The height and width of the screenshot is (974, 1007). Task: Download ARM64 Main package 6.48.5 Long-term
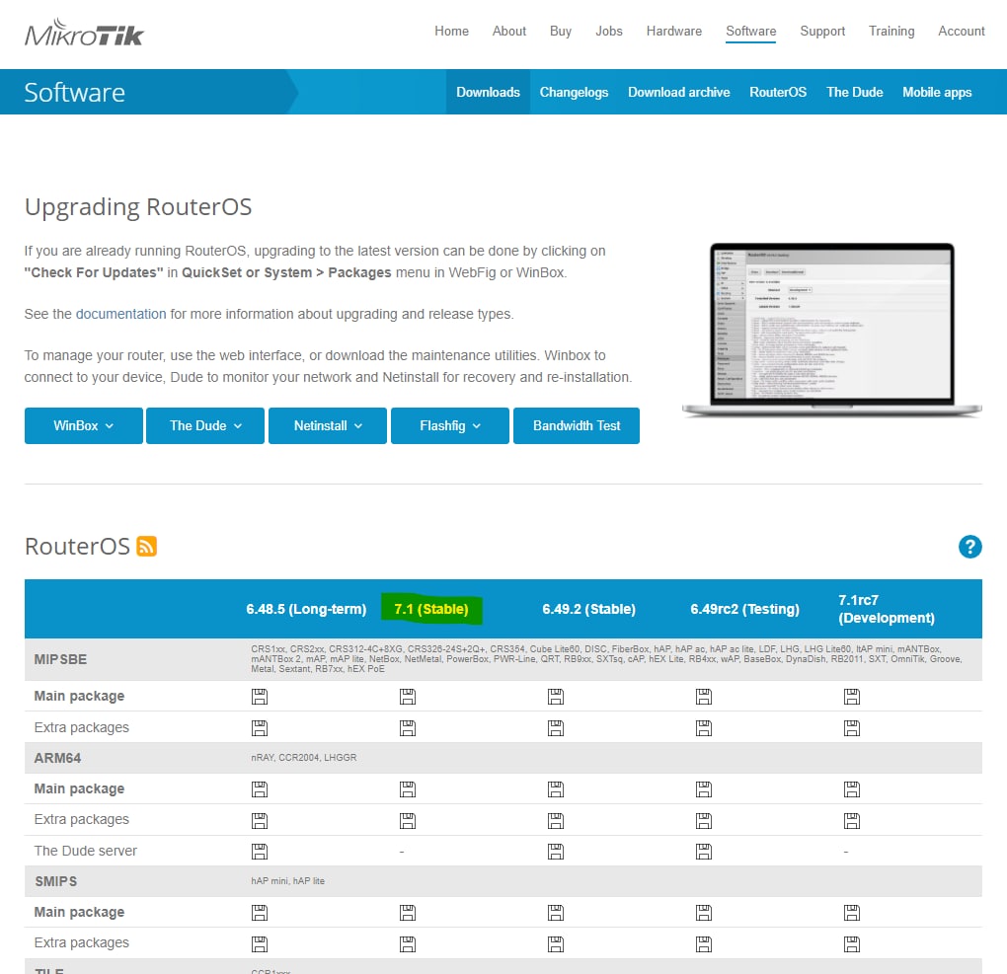point(260,789)
